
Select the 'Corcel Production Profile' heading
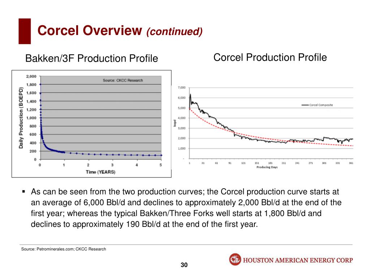pyautogui.click(x=270, y=57)
